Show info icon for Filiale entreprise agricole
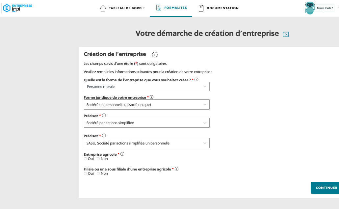The image size is (339, 209). [177, 169]
